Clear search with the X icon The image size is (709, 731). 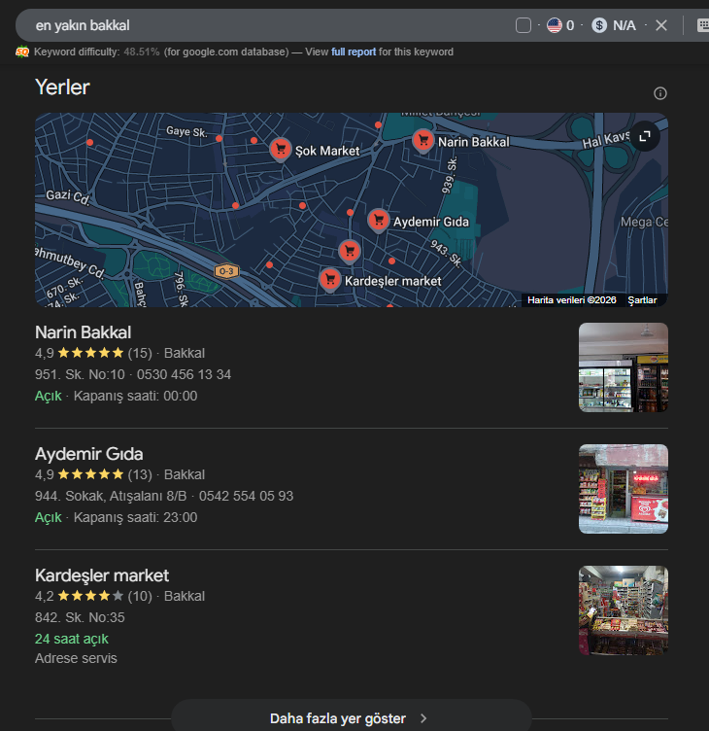point(661,25)
